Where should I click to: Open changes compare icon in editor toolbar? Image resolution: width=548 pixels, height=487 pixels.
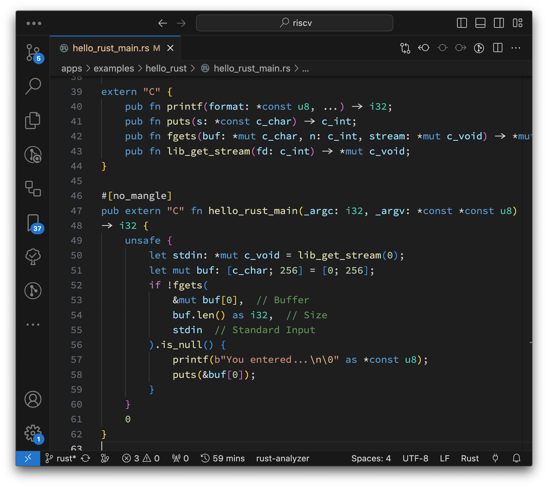(x=405, y=48)
